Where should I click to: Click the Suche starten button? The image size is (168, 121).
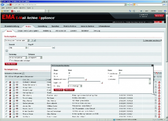tap(11, 64)
